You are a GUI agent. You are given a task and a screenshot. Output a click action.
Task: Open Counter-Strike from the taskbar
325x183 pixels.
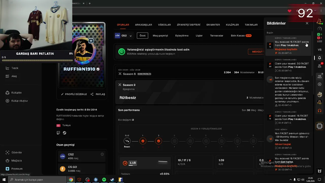click(x=120, y=180)
